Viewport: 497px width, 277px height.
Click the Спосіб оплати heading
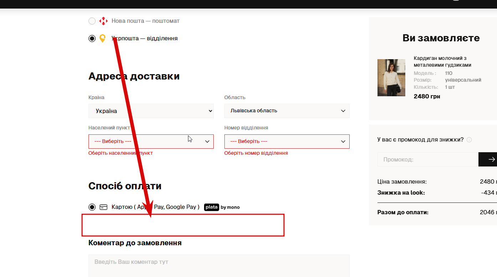(x=125, y=186)
